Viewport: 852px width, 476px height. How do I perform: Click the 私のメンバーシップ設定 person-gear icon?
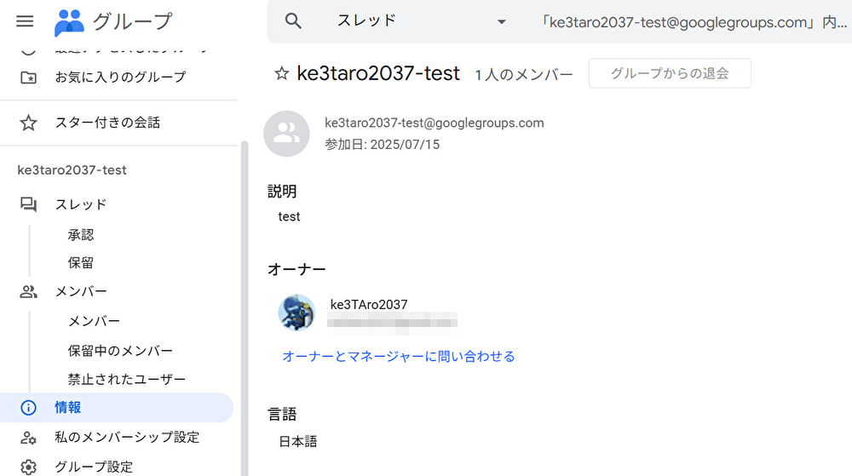pyautogui.click(x=28, y=438)
